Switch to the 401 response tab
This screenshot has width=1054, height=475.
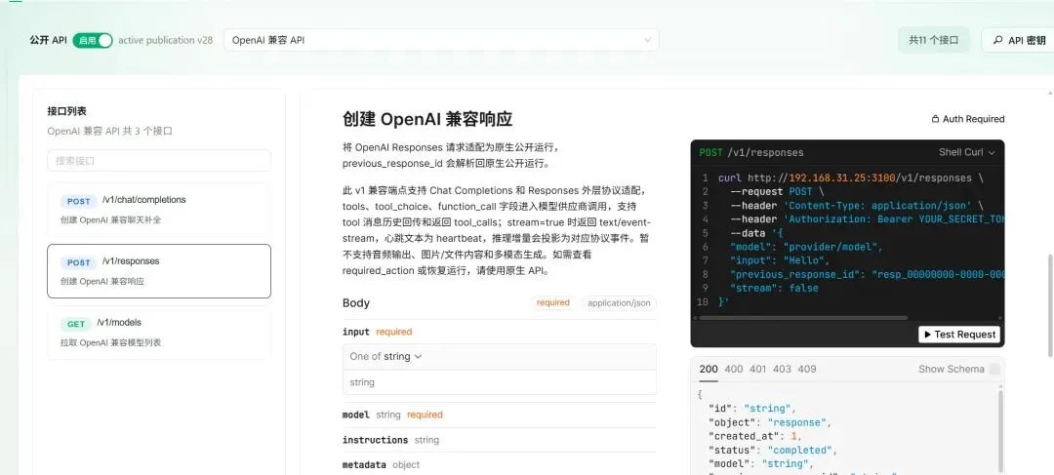click(x=757, y=369)
